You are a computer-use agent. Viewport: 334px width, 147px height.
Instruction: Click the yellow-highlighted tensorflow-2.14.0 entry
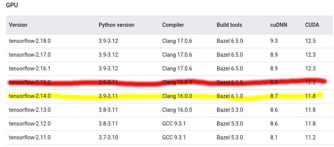(30, 96)
